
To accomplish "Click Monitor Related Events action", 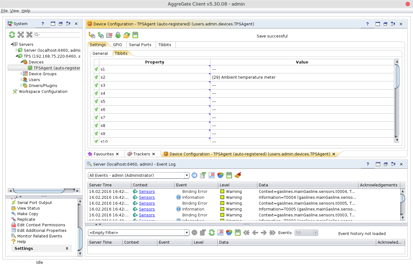I will tap(40, 236).
